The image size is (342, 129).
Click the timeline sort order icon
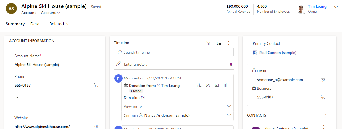[x=219, y=43]
